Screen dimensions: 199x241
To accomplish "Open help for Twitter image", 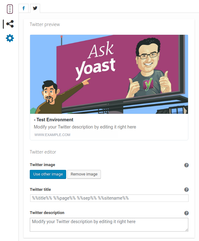I will click(x=186, y=165).
